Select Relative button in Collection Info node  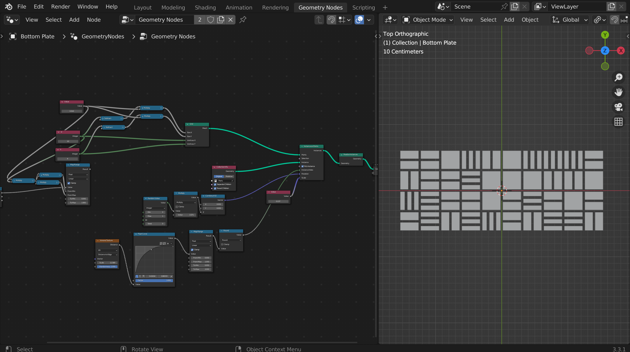coord(229,176)
